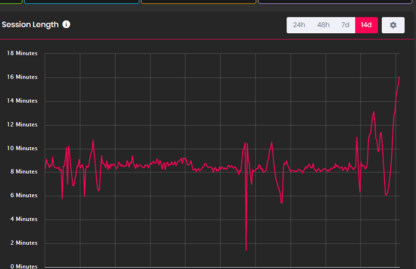Select the 7d time range
416x269 pixels.
pyautogui.click(x=345, y=25)
